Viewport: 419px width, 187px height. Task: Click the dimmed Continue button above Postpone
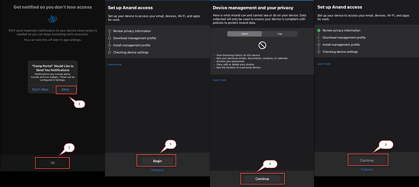(x=367, y=160)
